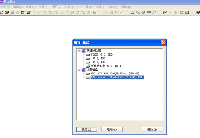This screenshot has width=200, height=138.
Task: Click the column layout icon
Action: click(x=187, y=12)
